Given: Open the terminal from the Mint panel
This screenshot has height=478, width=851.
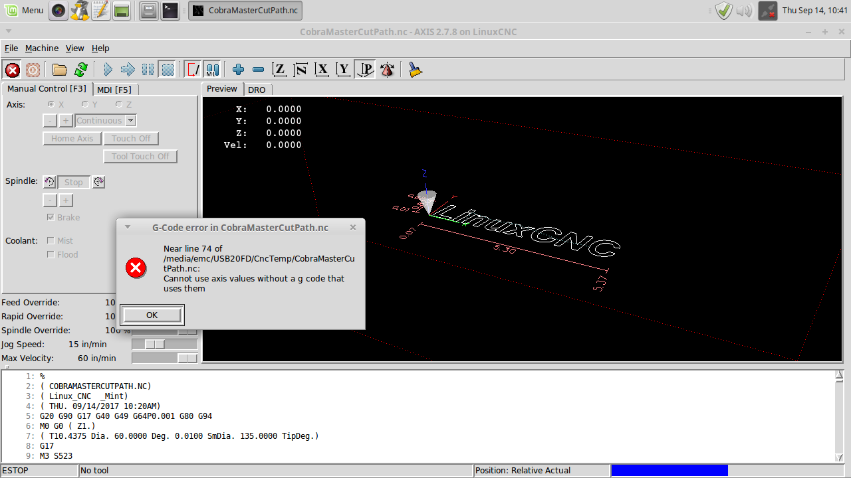Looking at the screenshot, I should click(170, 11).
